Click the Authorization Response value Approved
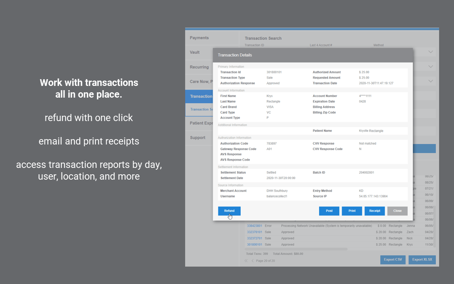This screenshot has height=284, width=454. pyautogui.click(x=273, y=83)
